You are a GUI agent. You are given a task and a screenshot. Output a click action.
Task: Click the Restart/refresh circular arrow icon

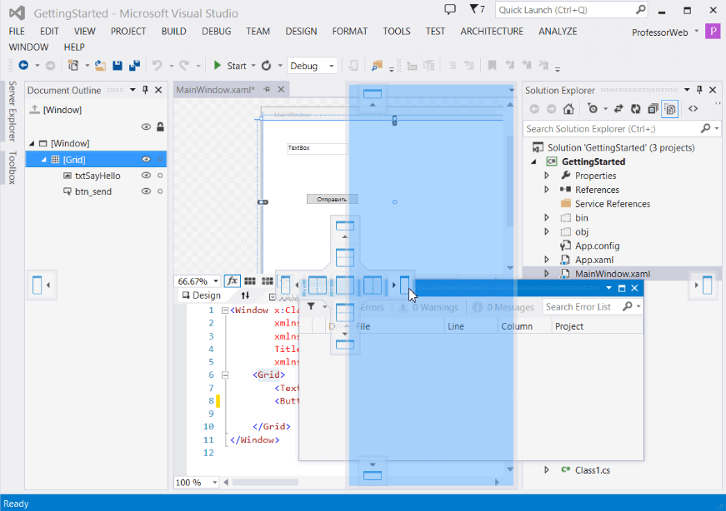[266, 66]
